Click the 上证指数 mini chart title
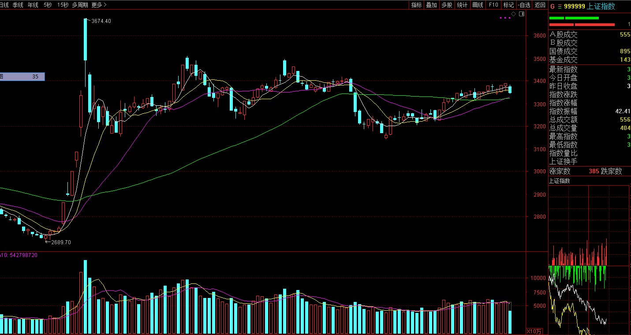 (559, 181)
